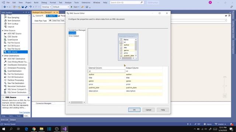
Task: Select the Flat File Source item
Action: (x=14, y=43)
